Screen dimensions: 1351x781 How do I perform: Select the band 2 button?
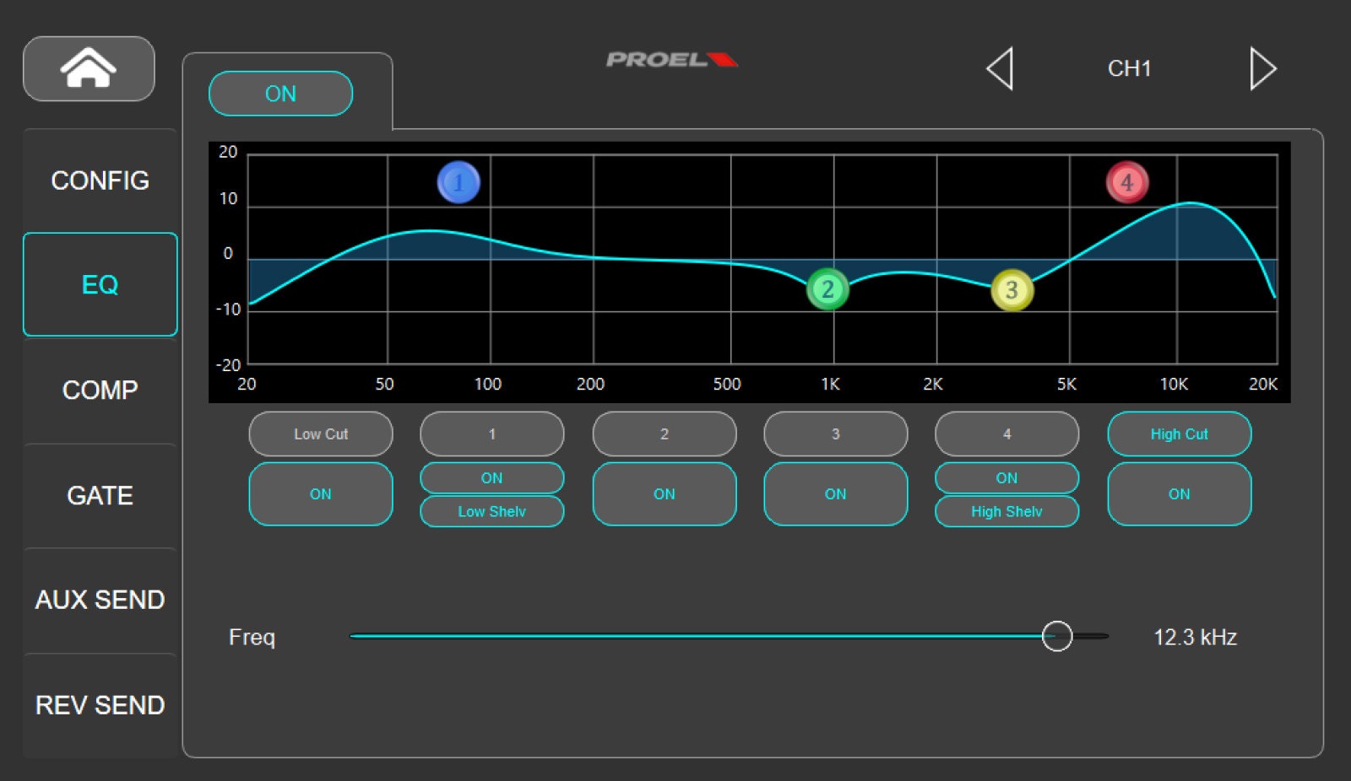[665, 434]
